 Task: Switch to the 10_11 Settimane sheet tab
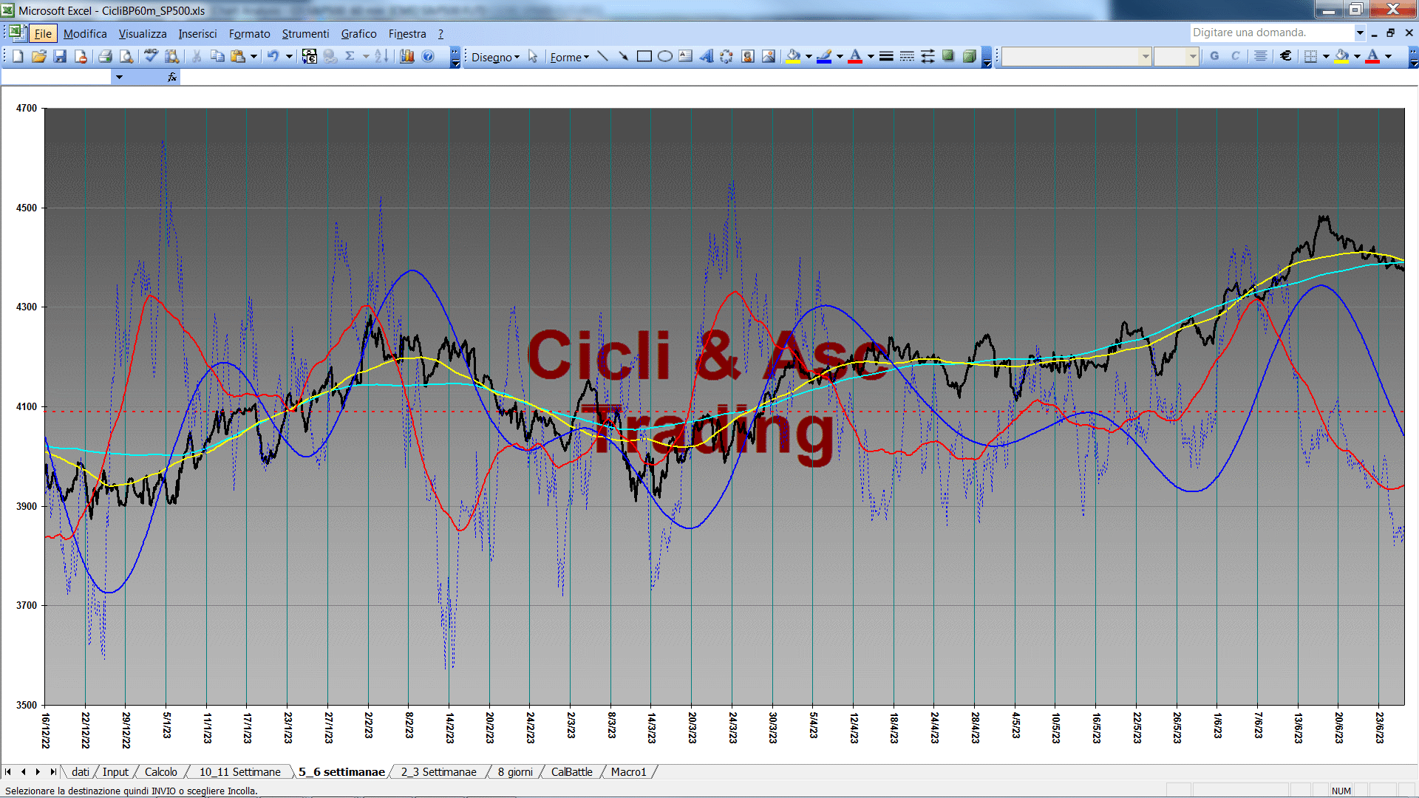(239, 772)
